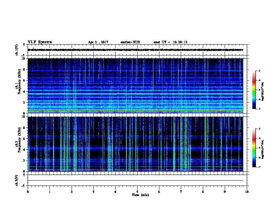Click the ch.1 spectrogram color scale bar
Image resolution: width=278 pixels, height=215 pixels.
point(254,90)
